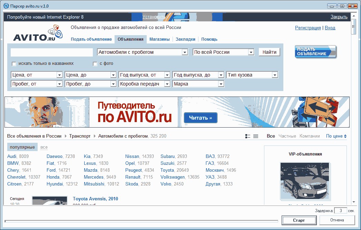Switch to gallery list view icon
This screenshot has width=361, height=230.
[248, 137]
